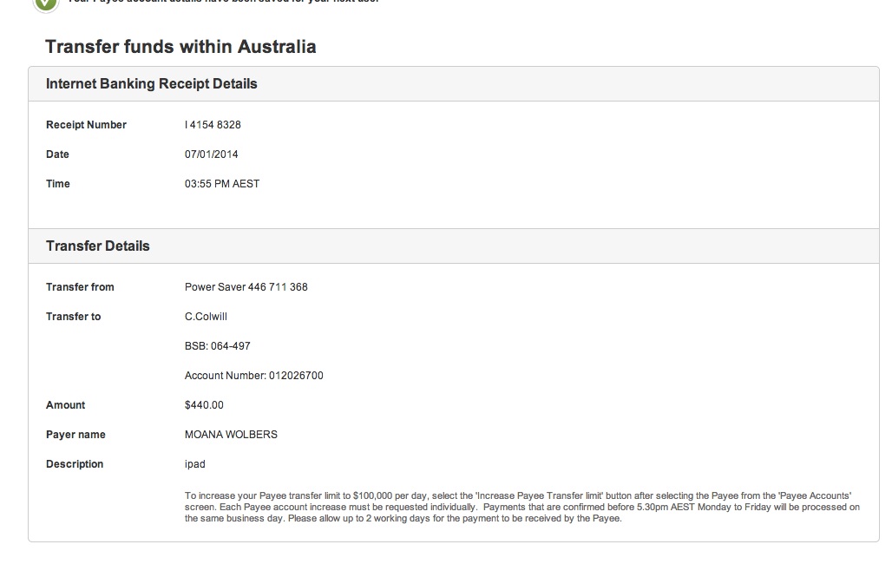892x564 pixels.
Task: Click the receipt number I 4154 8328
Action: pos(213,125)
